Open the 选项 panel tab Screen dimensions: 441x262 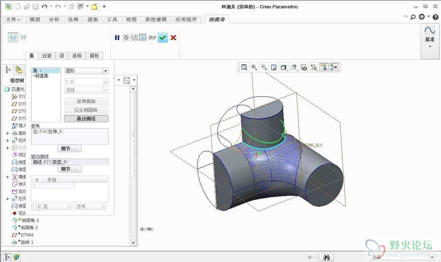pos(77,56)
